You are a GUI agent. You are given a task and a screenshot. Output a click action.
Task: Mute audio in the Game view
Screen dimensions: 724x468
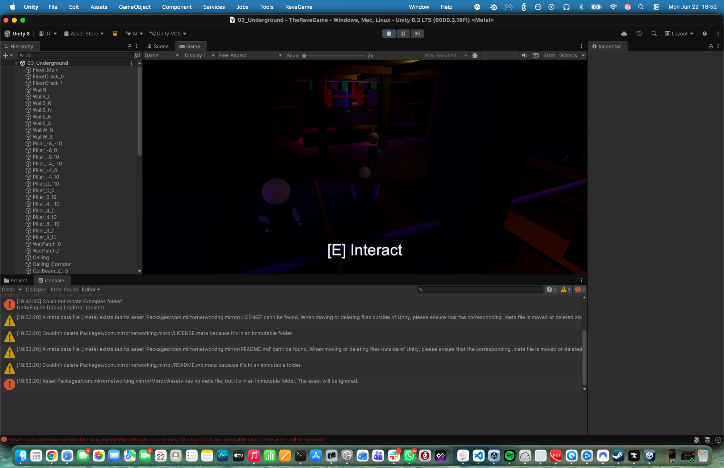pyautogui.click(x=525, y=55)
